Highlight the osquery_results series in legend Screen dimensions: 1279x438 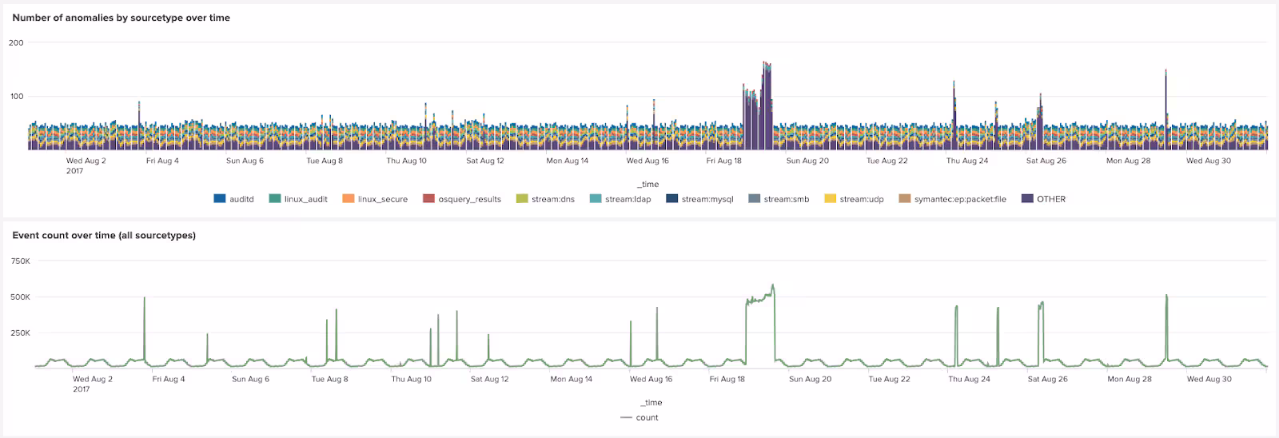(469, 199)
